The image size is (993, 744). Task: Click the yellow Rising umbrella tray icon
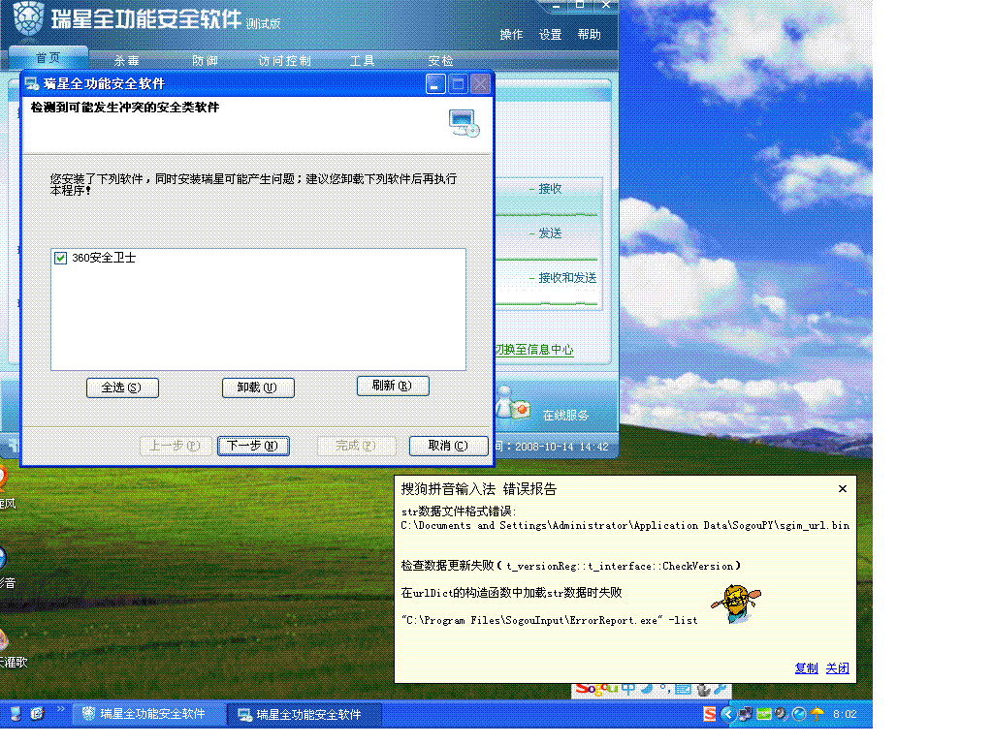tap(817, 714)
